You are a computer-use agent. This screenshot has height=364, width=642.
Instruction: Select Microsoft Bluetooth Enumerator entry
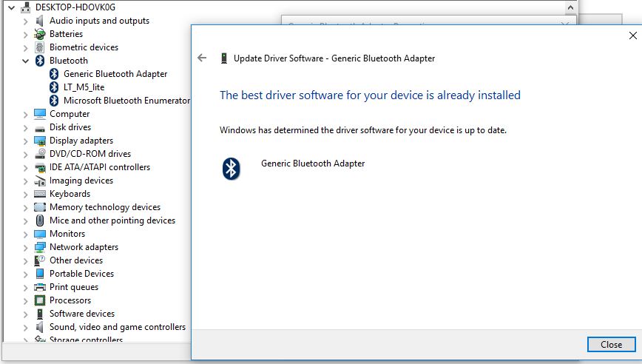tap(126, 101)
